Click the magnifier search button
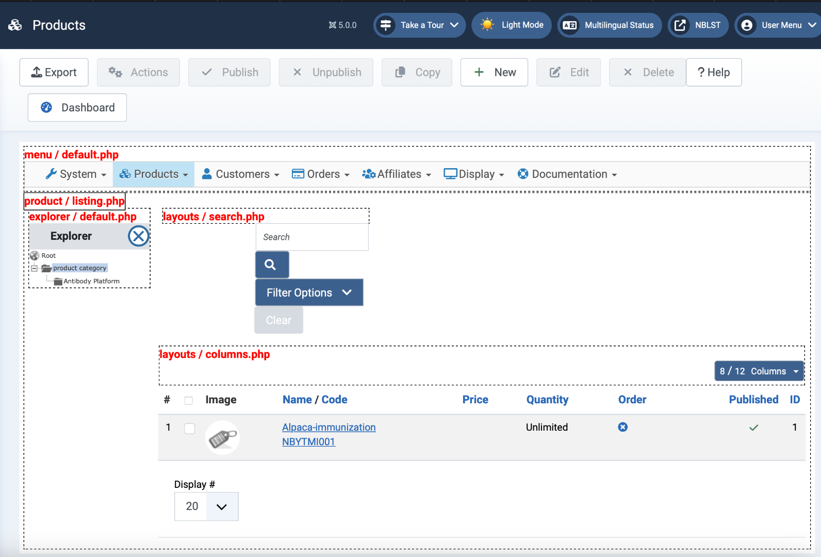Image resolution: width=821 pixels, height=557 pixels. point(272,265)
